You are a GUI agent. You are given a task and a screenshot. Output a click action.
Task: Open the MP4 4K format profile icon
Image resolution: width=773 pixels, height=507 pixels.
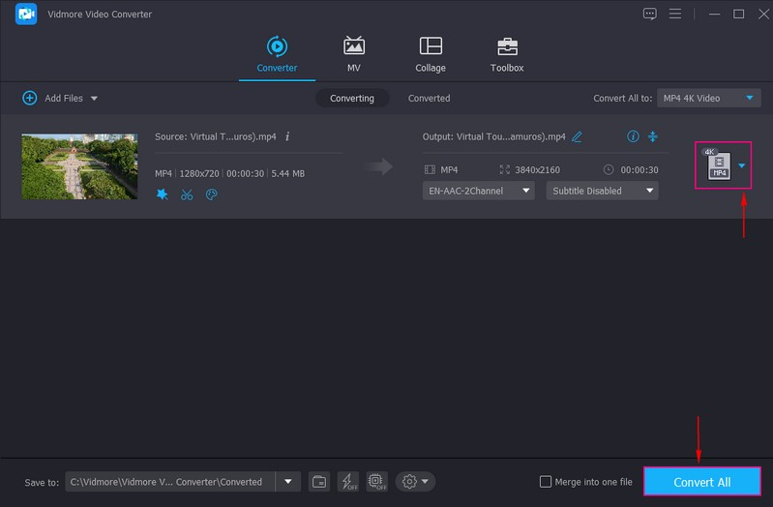pos(718,165)
